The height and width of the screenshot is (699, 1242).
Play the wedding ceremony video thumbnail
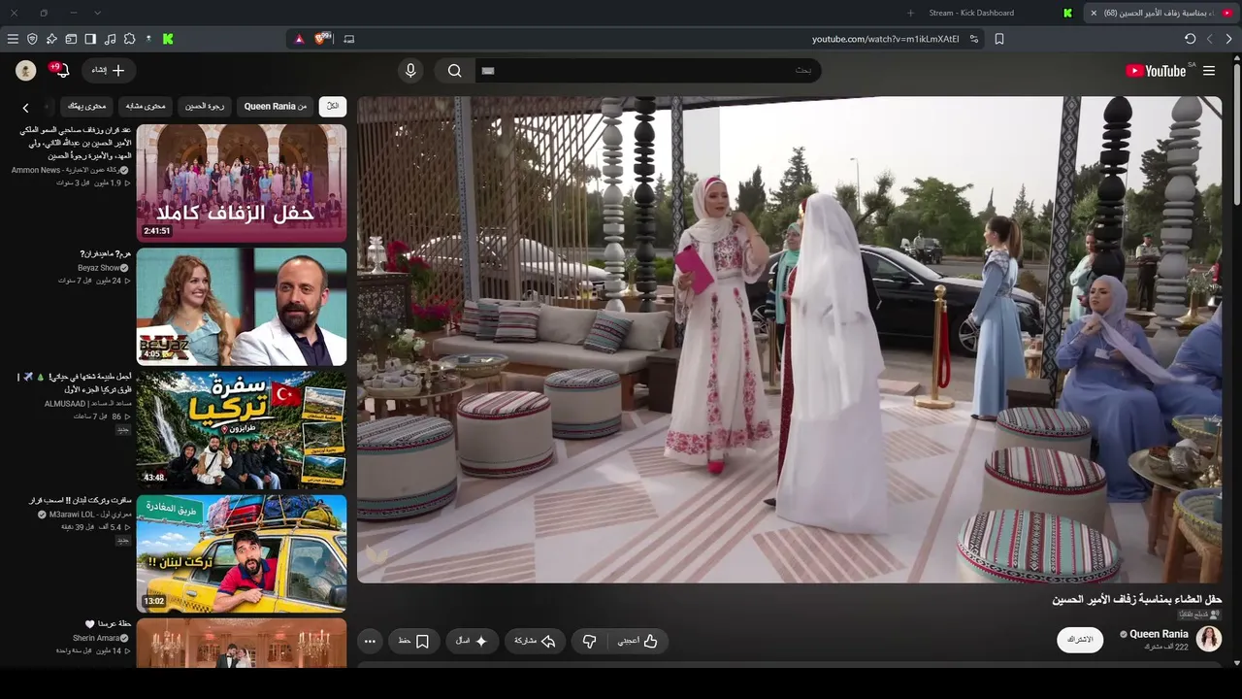[x=242, y=183]
